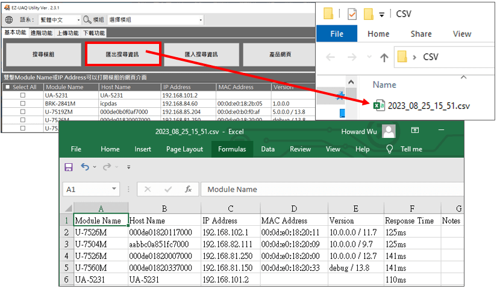Switch to the 上傳功能 tab
This screenshot has width=497, height=289.
68,33
